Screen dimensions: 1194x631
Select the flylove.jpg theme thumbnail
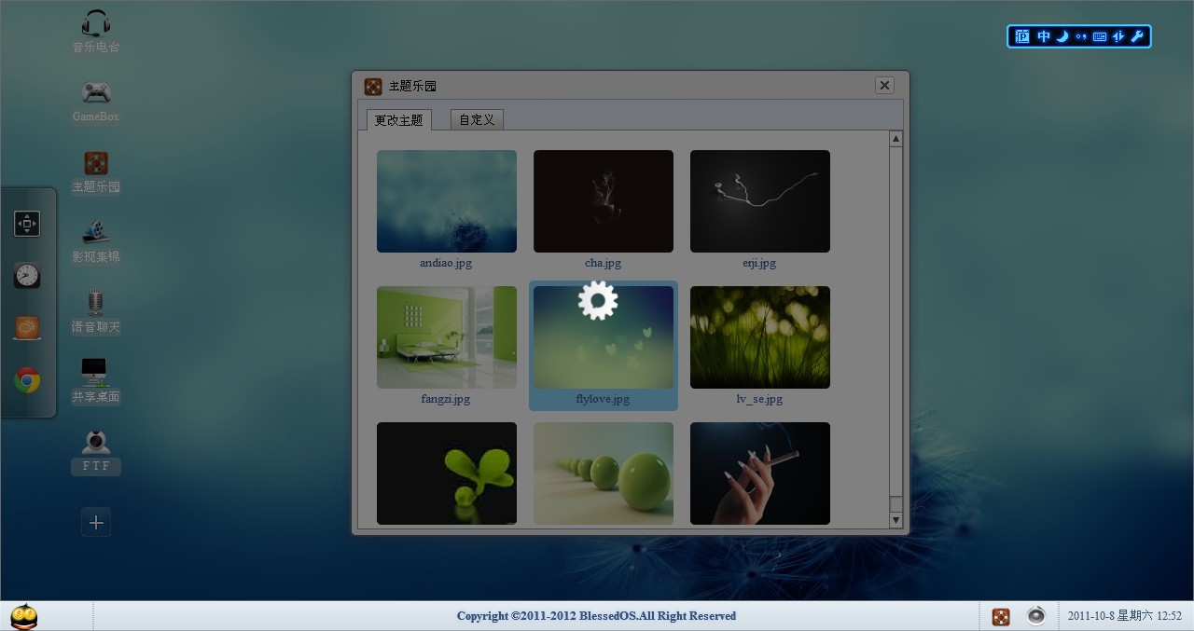(x=603, y=337)
